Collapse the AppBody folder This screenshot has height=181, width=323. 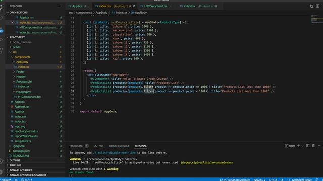coord(35,62)
